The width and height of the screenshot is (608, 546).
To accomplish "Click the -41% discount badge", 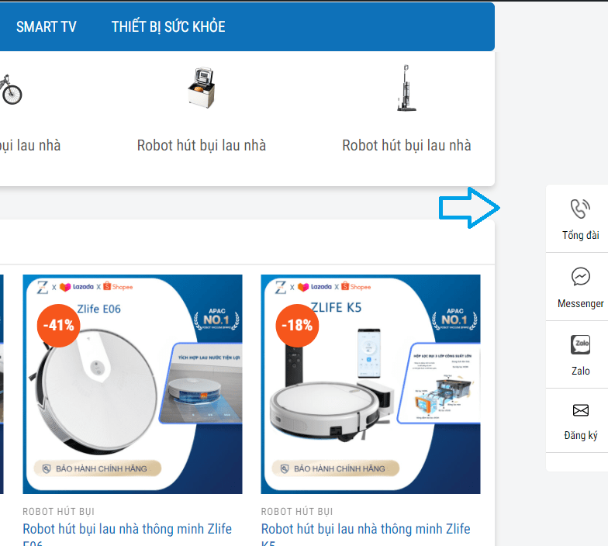I will click(x=59, y=326).
